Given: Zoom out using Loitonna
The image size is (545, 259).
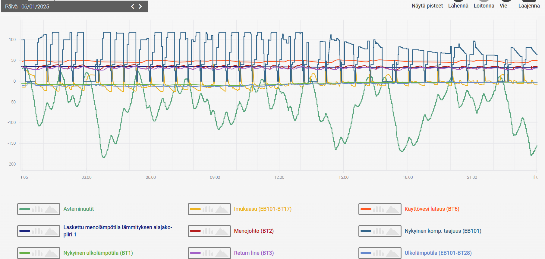Looking at the screenshot, I should (x=484, y=6).
